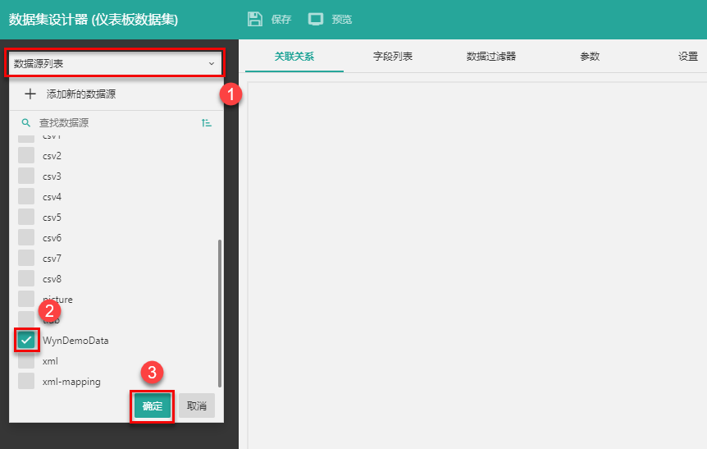Click the 取消 cancel button
This screenshot has height=449, width=707.
click(197, 405)
